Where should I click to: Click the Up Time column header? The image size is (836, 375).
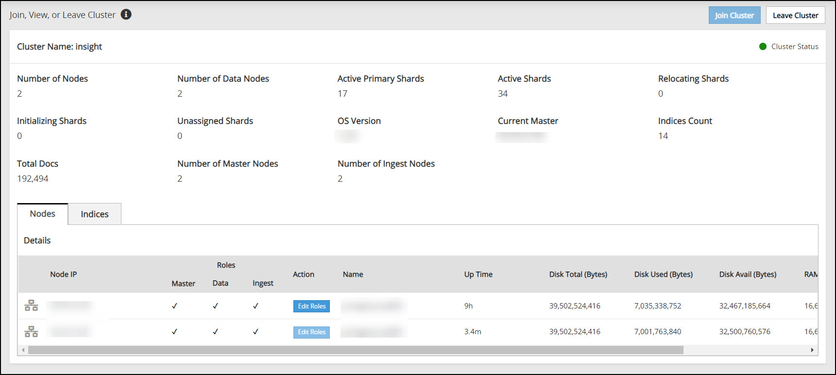(x=478, y=274)
